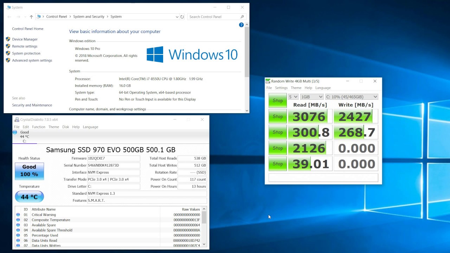This screenshot has height=253, width=450.
Task: Open the test count dropdown showing 5
Action: point(293,97)
